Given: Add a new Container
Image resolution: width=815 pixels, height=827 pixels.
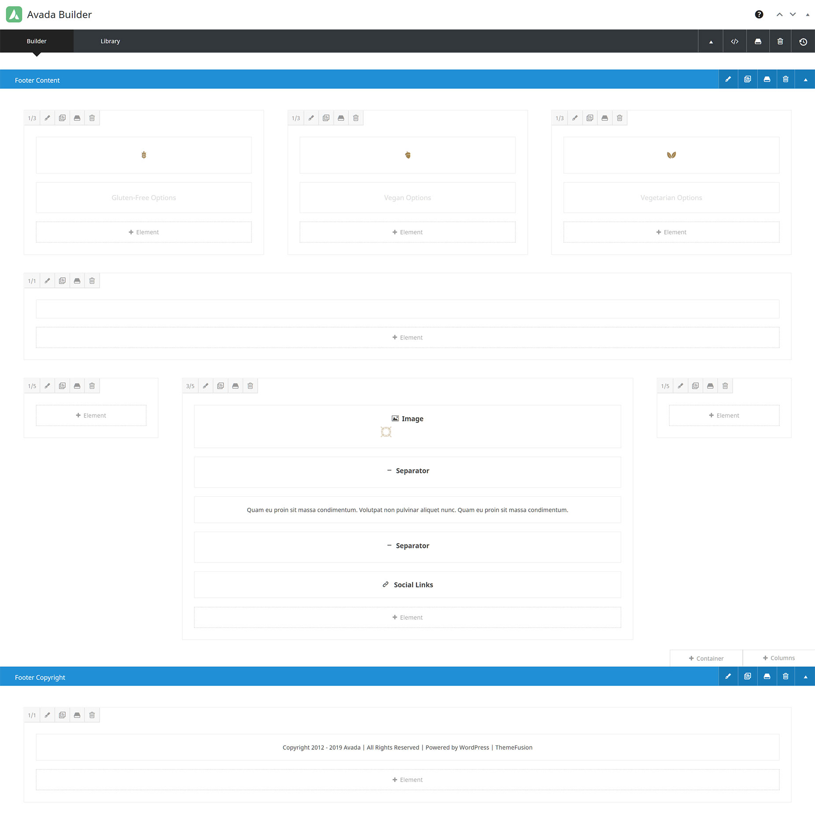Looking at the screenshot, I should 706,658.
